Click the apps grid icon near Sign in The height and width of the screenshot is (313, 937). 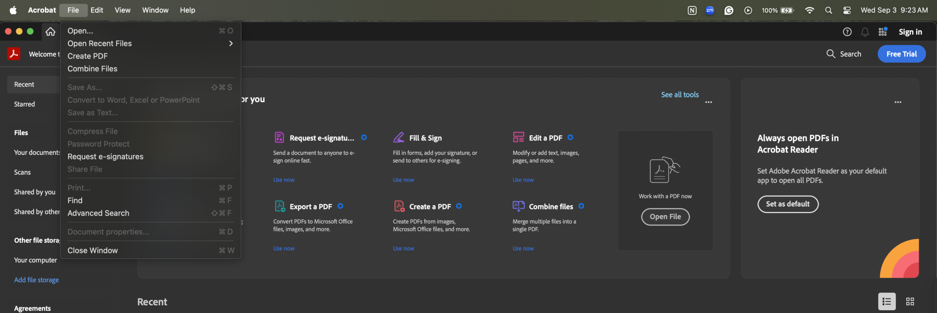click(x=883, y=32)
